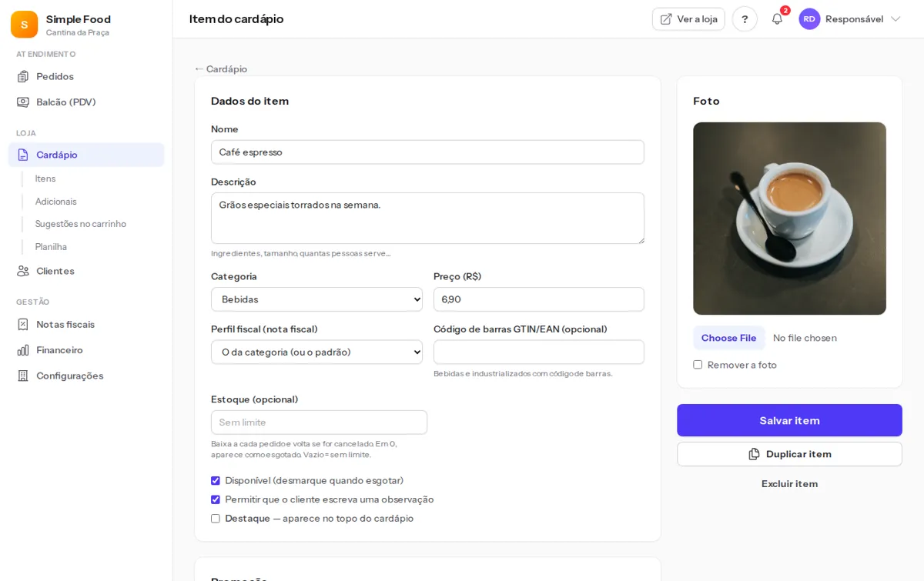Click the RD user avatar
The width and height of the screenshot is (924, 581).
(809, 19)
